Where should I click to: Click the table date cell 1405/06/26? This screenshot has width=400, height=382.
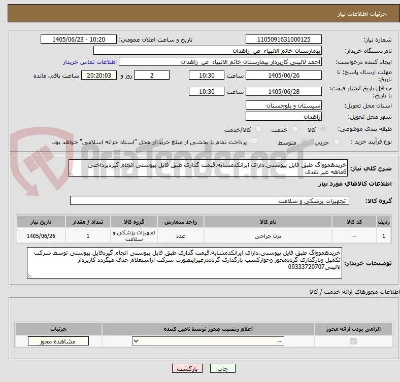click(41, 236)
